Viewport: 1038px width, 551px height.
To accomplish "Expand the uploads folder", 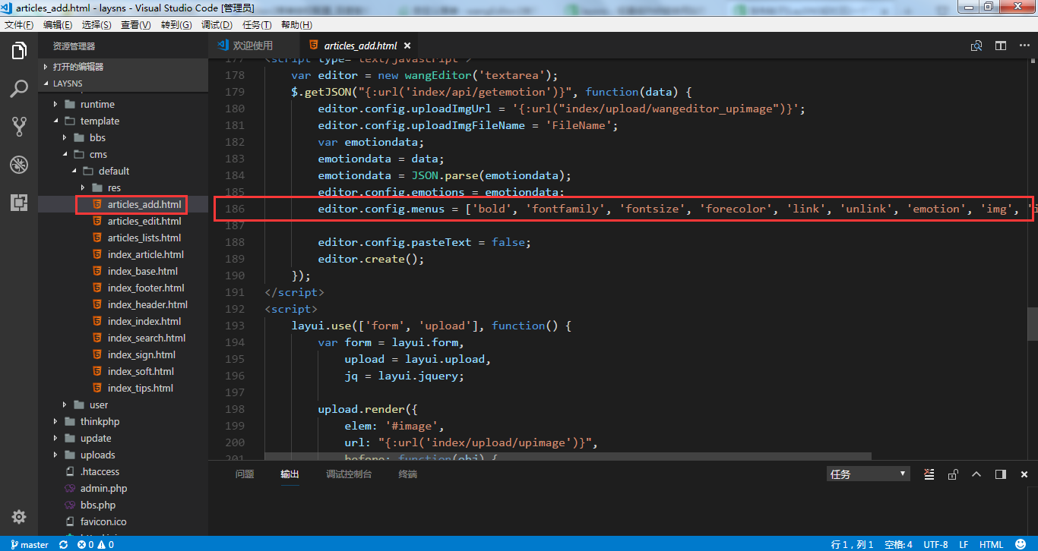I will click(98, 455).
